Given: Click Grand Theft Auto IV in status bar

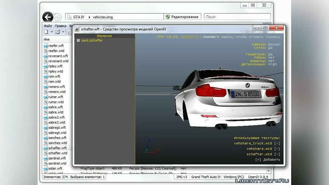Looking at the screenshot, I should tap(206, 177).
